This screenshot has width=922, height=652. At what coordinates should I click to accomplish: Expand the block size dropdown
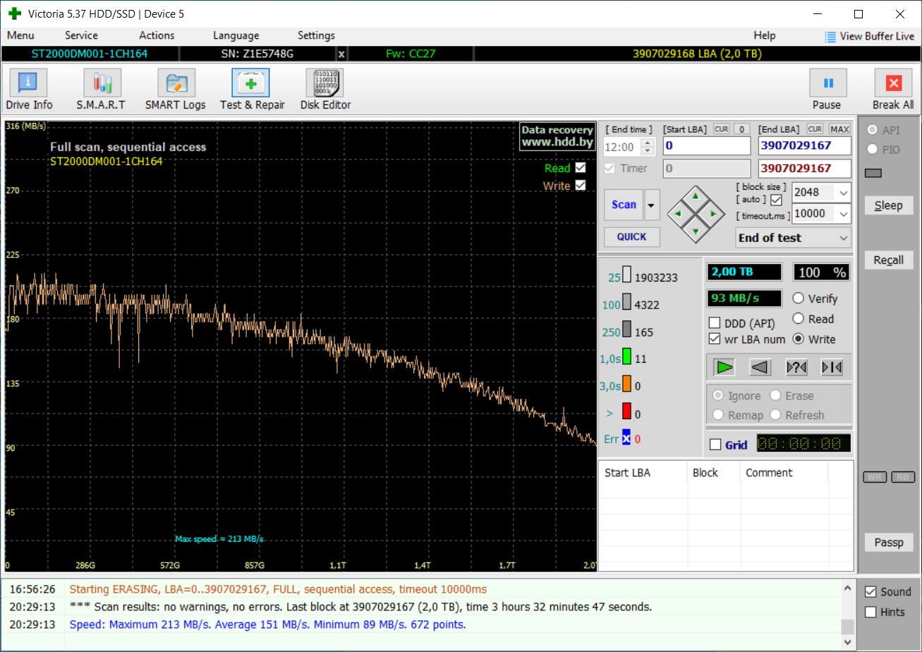pyautogui.click(x=843, y=193)
